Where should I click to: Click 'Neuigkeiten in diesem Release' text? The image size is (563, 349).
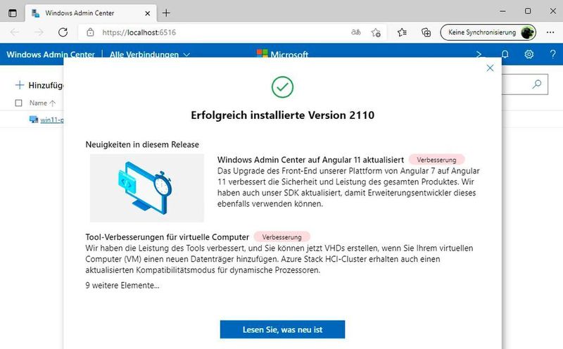tap(142, 144)
